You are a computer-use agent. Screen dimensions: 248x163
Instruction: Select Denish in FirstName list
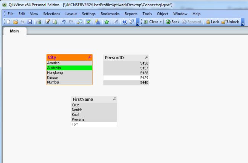pos(94,110)
